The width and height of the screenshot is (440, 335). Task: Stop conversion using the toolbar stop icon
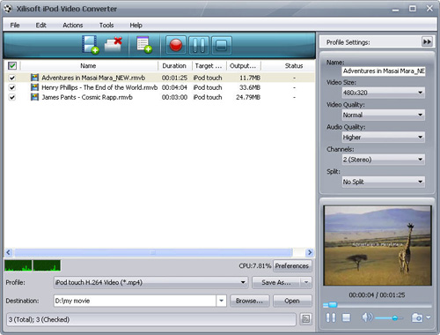pyautogui.click(x=222, y=45)
